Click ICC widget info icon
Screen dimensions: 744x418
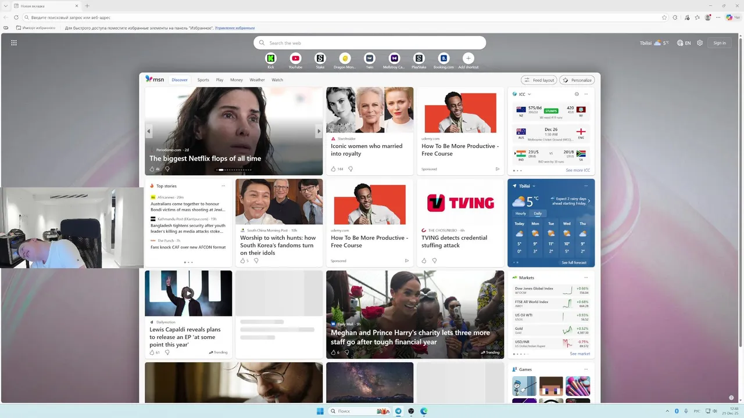pos(577,94)
